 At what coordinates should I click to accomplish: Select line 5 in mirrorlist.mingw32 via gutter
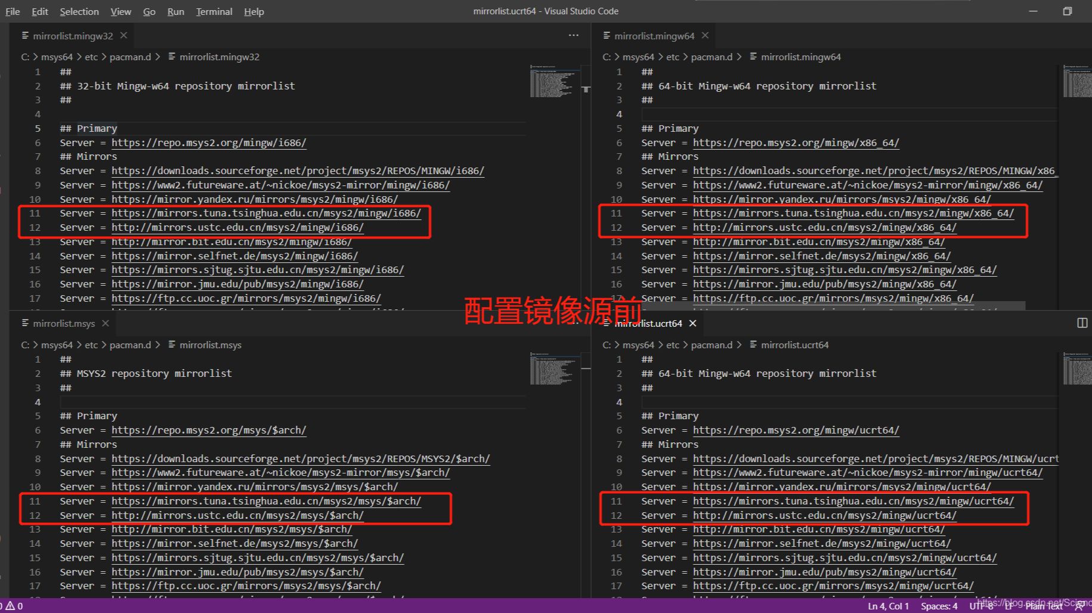point(38,128)
